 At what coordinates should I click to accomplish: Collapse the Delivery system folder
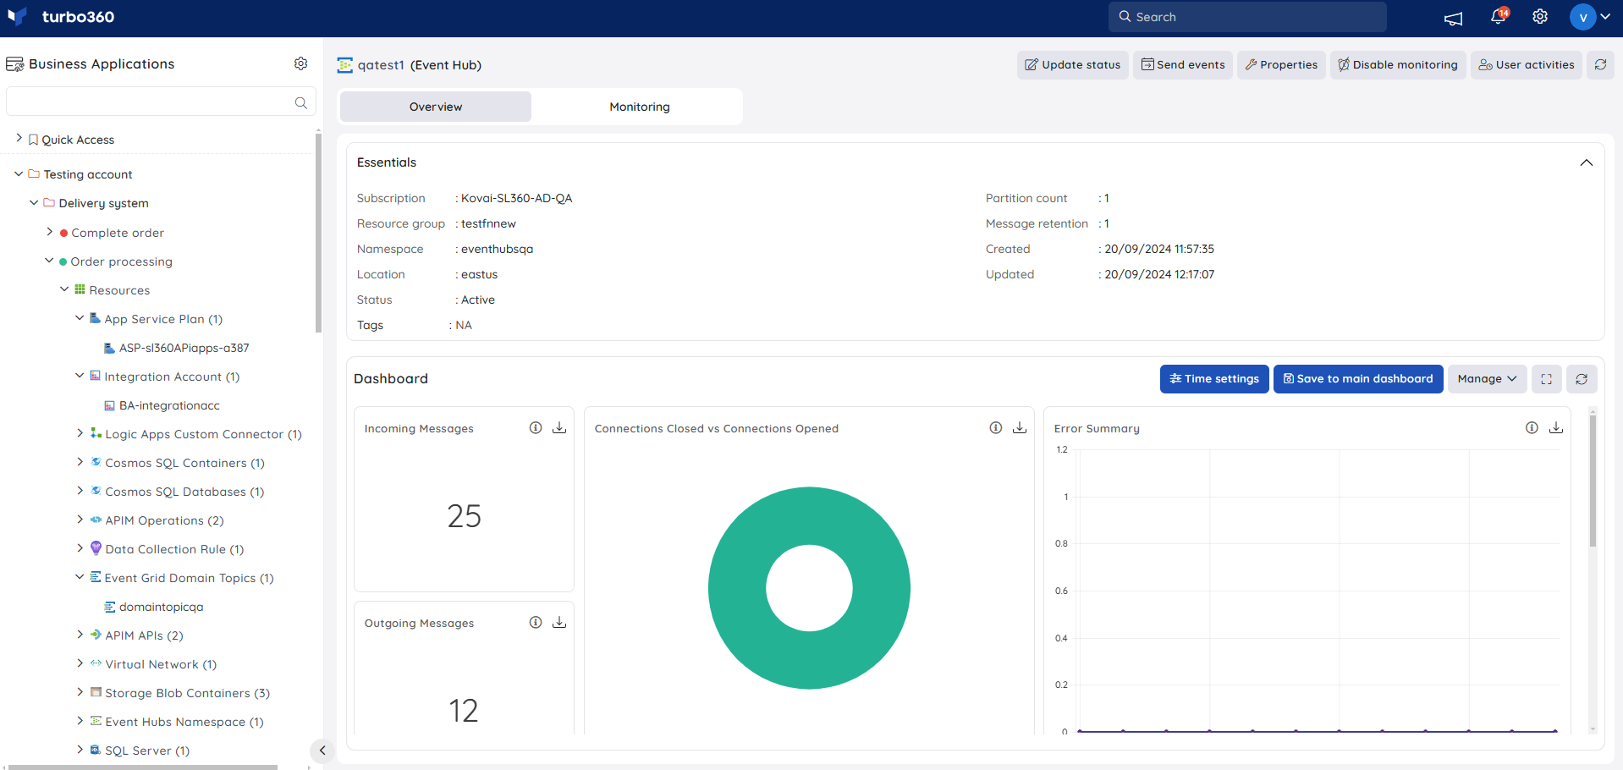pyautogui.click(x=34, y=202)
